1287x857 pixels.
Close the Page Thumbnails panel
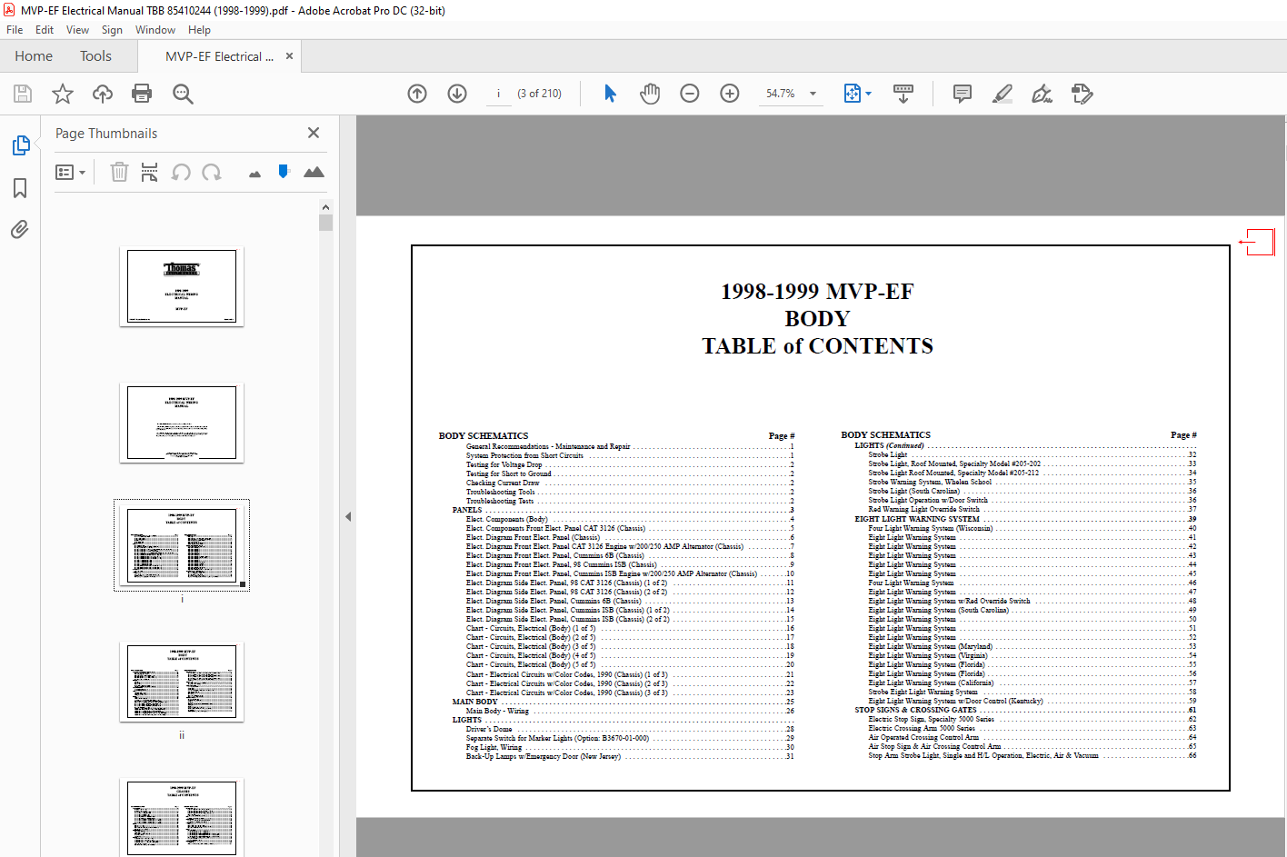point(314,133)
